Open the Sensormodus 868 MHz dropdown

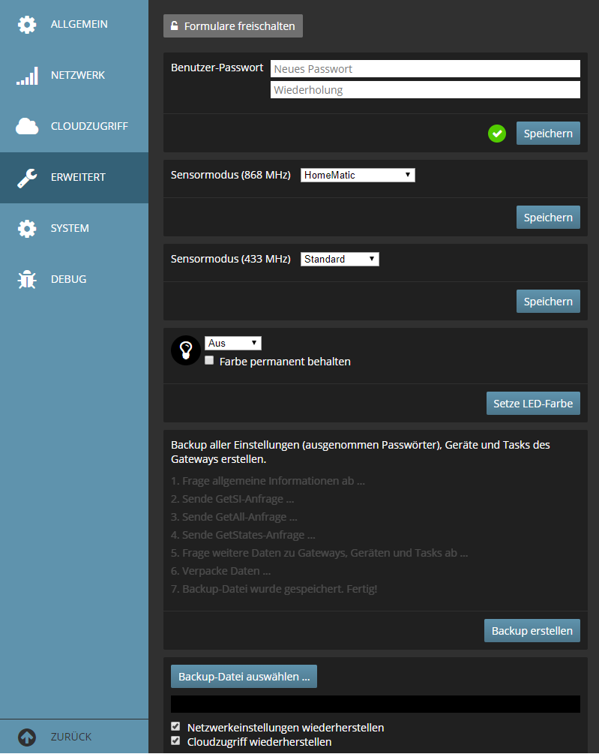pos(358,175)
